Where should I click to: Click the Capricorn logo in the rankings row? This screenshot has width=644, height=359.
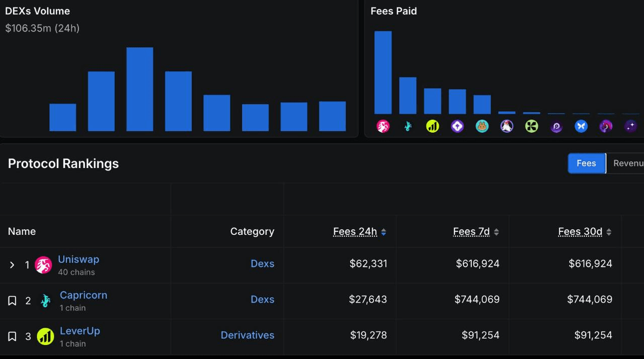pyautogui.click(x=45, y=301)
